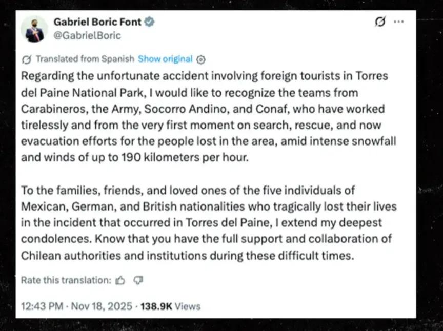
Task: Click the 'Rate this translation:' label
Action: tap(66, 280)
